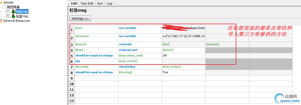Click the checkValue keyword cell

point(127,67)
